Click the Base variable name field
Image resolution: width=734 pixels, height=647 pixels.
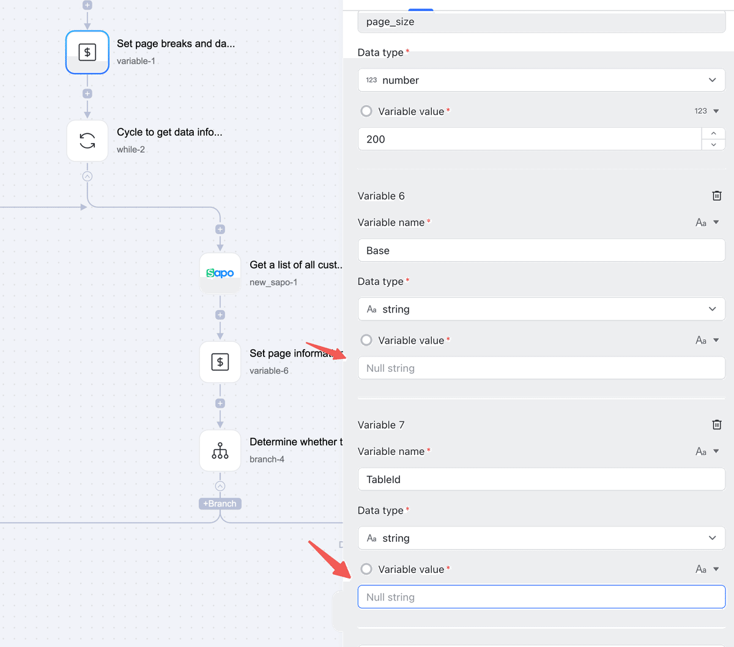(x=541, y=250)
